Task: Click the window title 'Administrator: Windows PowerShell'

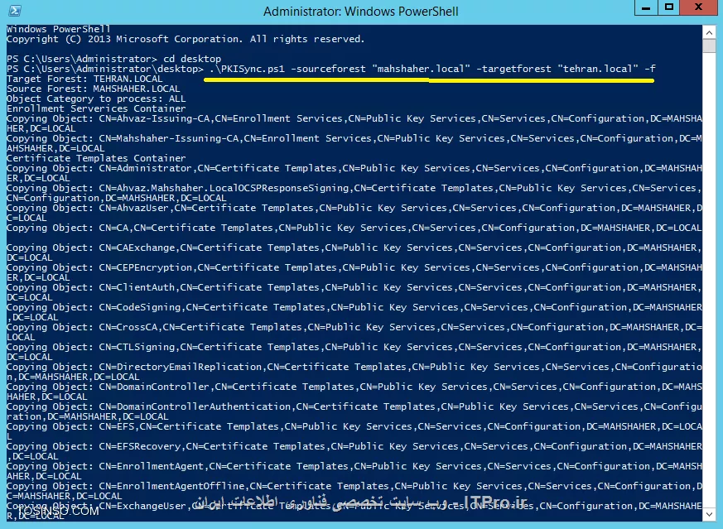Action: 360,11
